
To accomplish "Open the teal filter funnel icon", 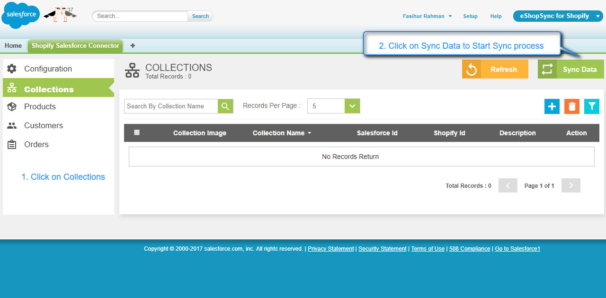I will pyautogui.click(x=591, y=106).
